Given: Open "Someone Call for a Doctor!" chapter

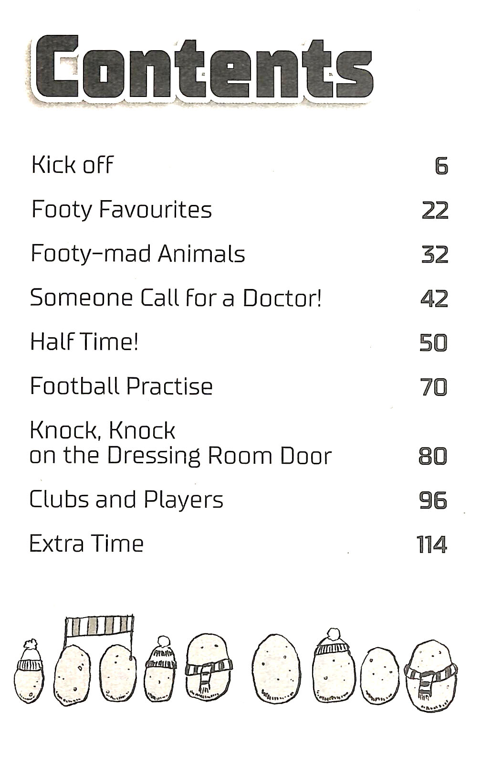Looking at the screenshot, I should pyautogui.click(x=176, y=298).
